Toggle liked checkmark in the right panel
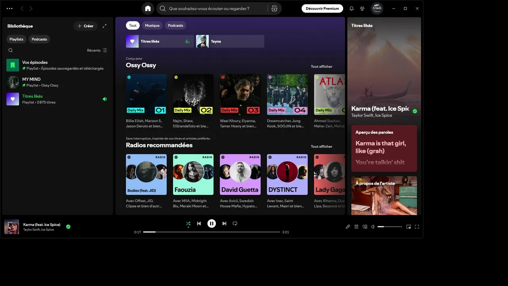This screenshot has width=508, height=286. click(415, 111)
